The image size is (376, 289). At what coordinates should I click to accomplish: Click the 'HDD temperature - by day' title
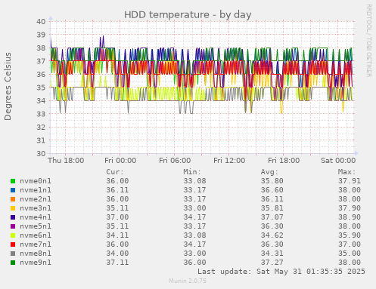click(188, 15)
